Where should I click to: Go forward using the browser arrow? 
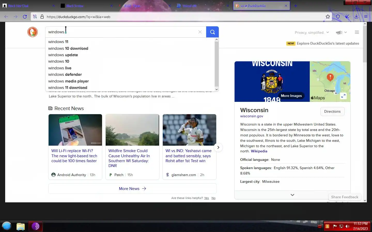tap(16, 17)
